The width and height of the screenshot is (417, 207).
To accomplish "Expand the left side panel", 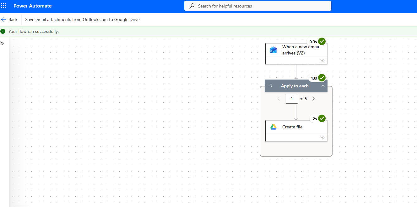I will 2,43.
